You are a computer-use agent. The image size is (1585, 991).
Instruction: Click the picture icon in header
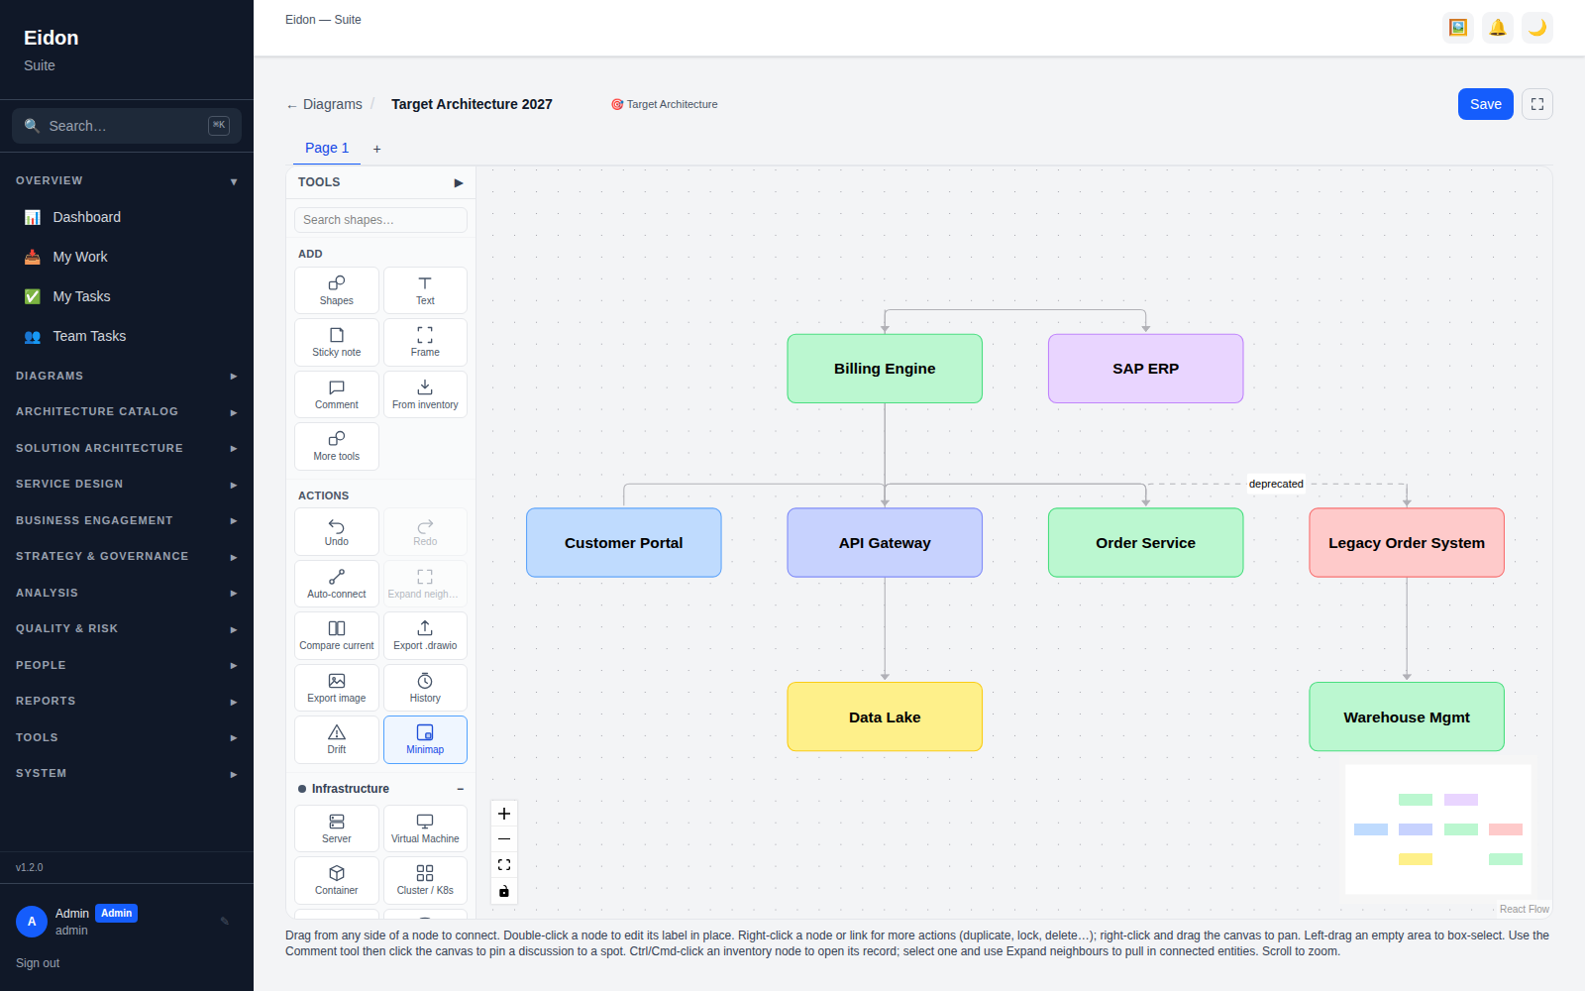click(x=1458, y=28)
